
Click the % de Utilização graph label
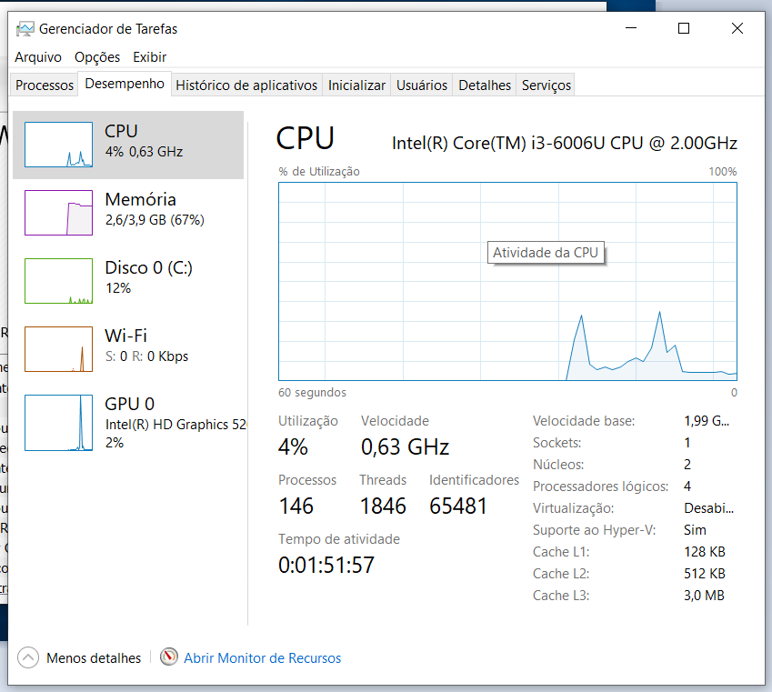point(319,171)
